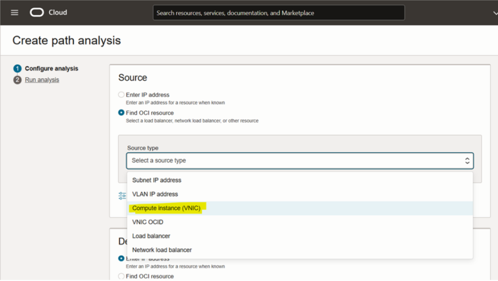Open the 'Select a source type' combo box

click(x=299, y=160)
